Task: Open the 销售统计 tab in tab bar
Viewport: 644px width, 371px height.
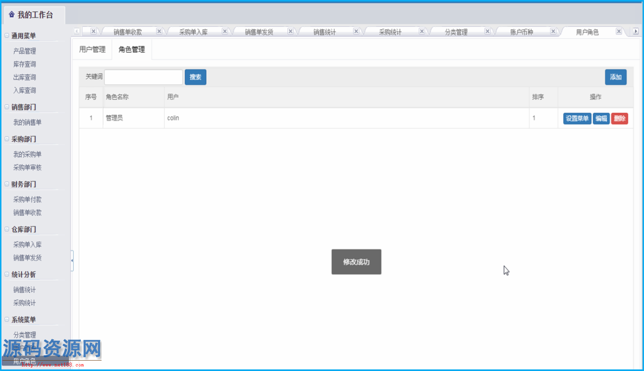Action: (x=324, y=32)
